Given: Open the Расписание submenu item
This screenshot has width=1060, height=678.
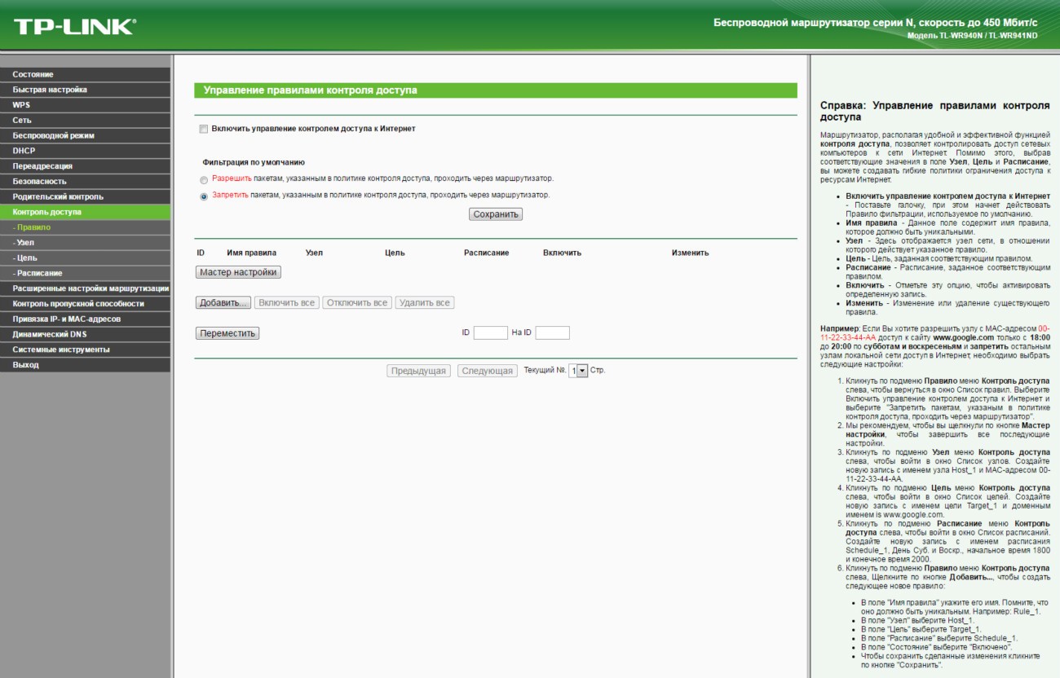Looking at the screenshot, I should (38, 273).
